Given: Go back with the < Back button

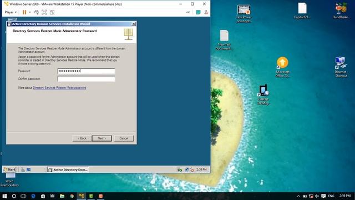Looking at the screenshot, I should pos(82,138).
